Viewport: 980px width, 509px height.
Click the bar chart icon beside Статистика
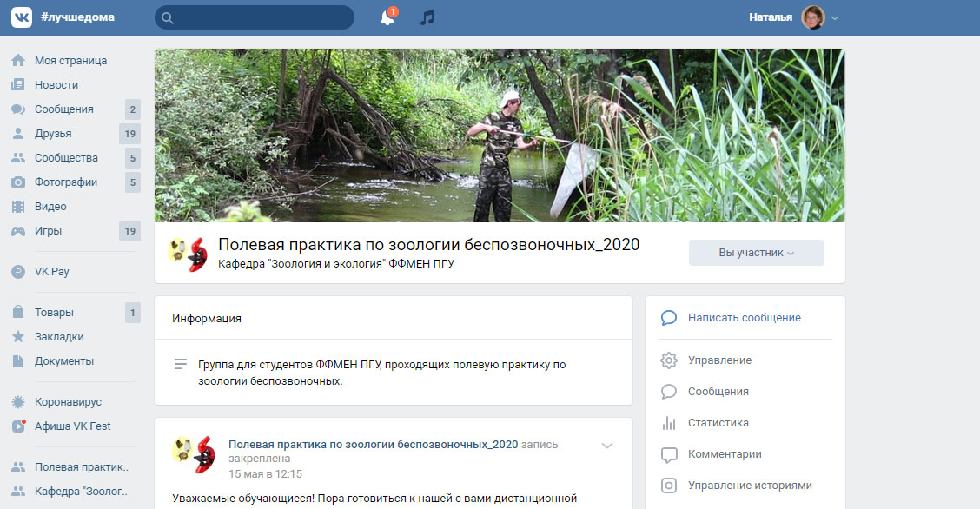click(669, 423)
